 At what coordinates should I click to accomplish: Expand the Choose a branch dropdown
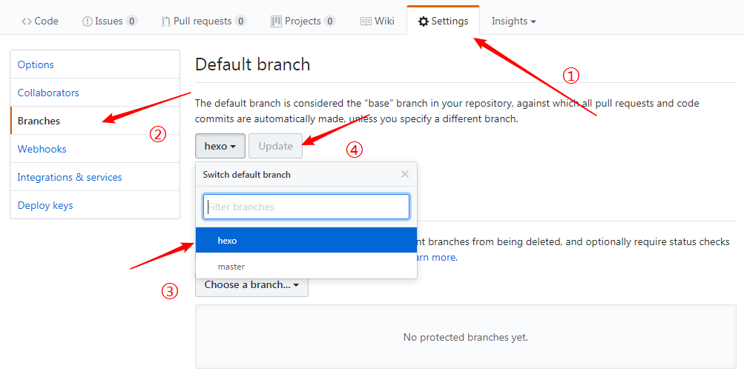click(251, 284)
